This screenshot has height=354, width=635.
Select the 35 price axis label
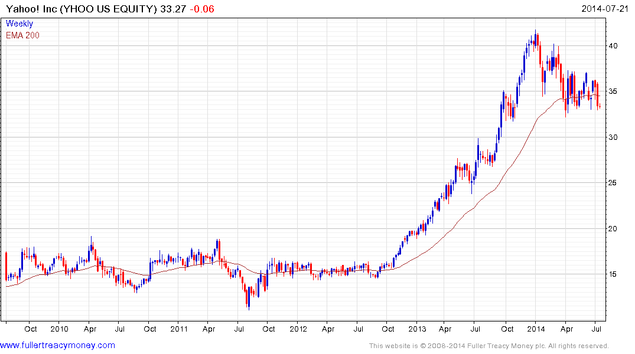pyautogui.click(x=613, y=91)
